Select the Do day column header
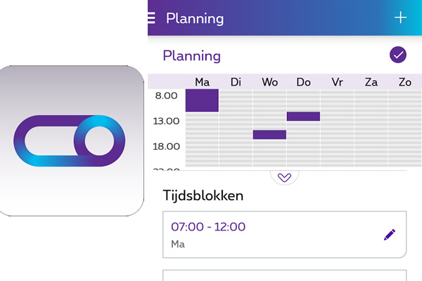422x281 pixels. [303, 82]
